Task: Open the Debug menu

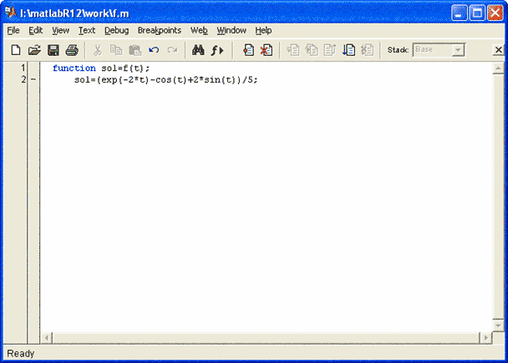Action: coord(116,30)
